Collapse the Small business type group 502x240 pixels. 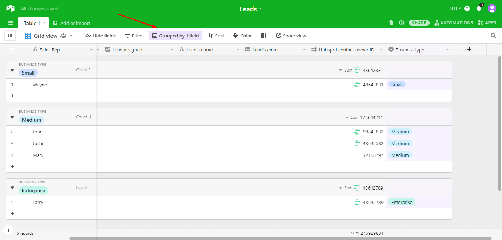click(x=12, y=70)
